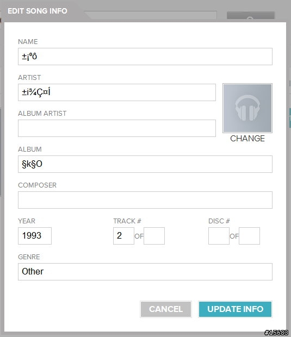This screenshot has height=337, width=291.
Task: Click the NAME input field
Action: [145, 57]
